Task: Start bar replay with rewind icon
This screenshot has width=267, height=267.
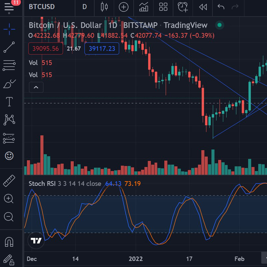Action: point(203,7)
